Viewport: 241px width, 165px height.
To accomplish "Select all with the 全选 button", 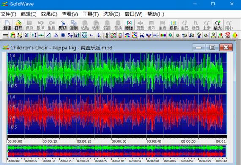I will 162,25.
